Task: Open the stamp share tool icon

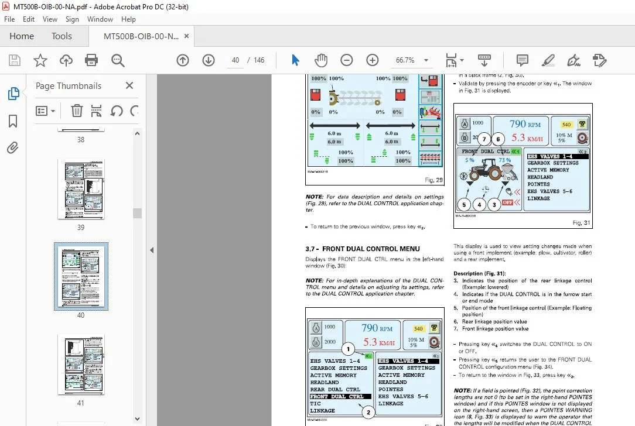Action: coord(599,60)
